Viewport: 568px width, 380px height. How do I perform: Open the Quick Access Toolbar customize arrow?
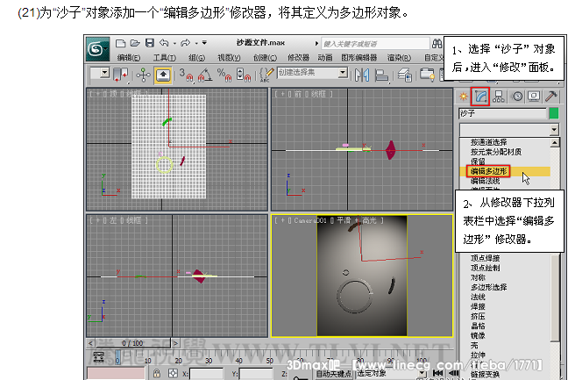[x=204, y=43]
